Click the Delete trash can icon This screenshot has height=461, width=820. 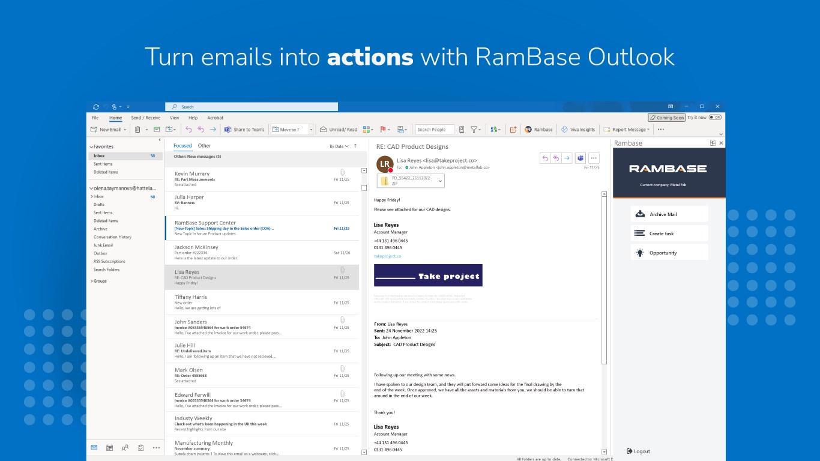pyautogui.click(x=137, y=129)
